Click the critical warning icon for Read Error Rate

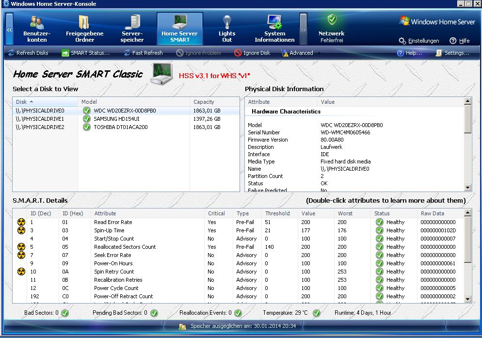[21, 222]
